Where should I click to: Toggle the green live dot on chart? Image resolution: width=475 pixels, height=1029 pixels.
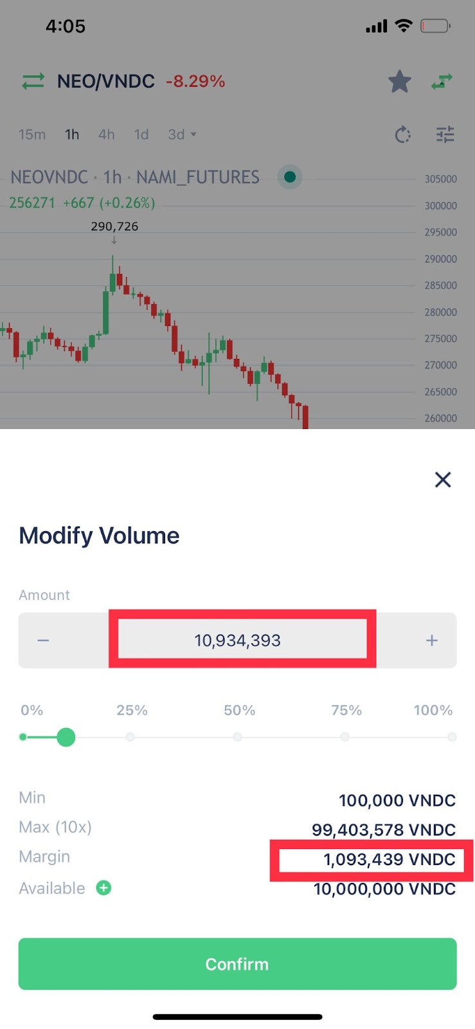290,177
